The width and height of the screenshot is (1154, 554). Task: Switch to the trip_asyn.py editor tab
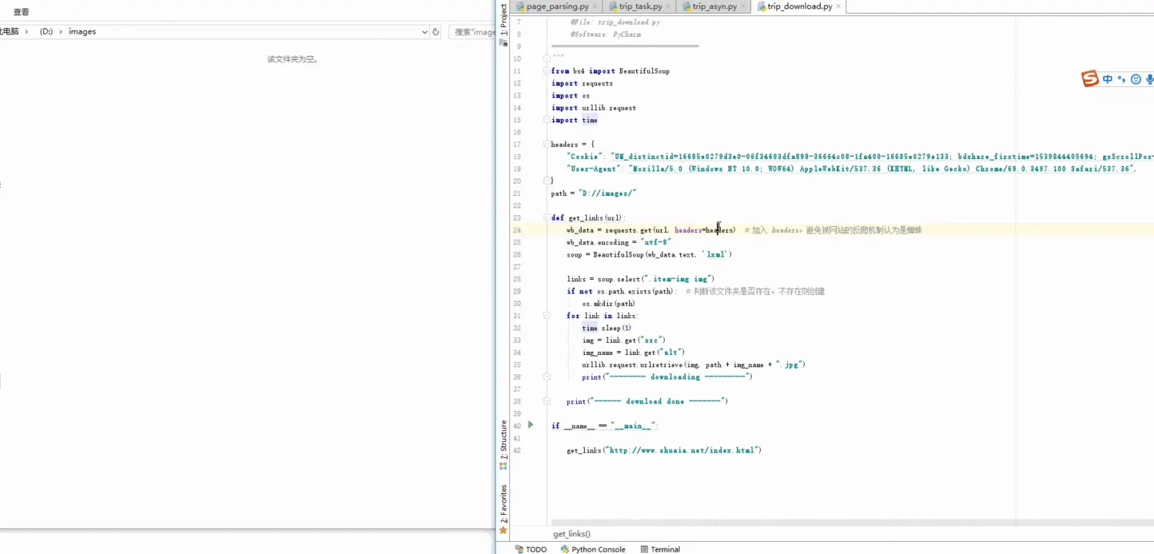(715, 6)
